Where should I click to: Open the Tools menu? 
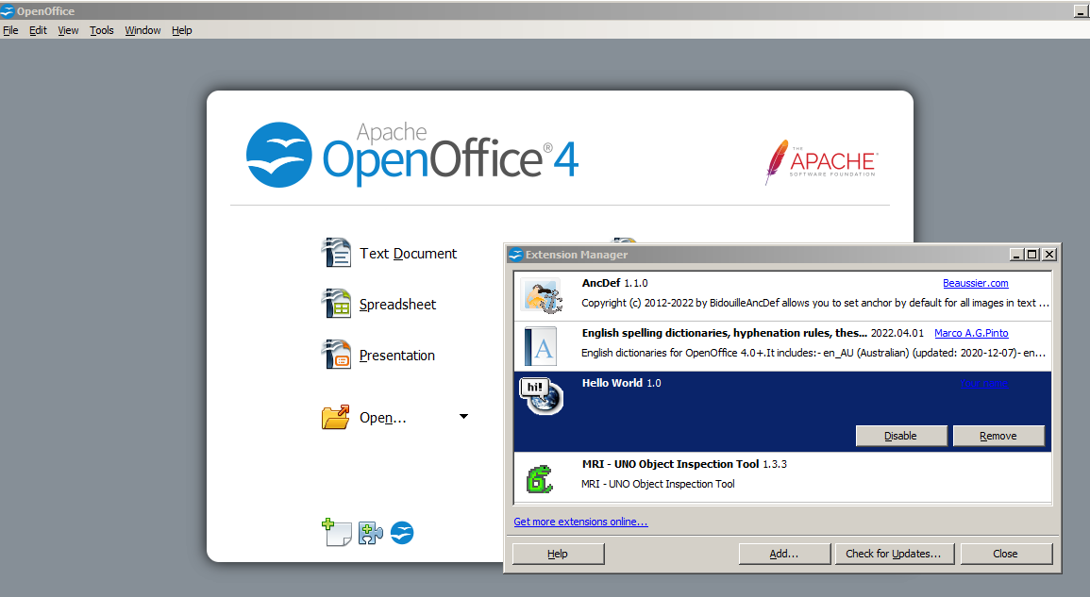(102, 30)
